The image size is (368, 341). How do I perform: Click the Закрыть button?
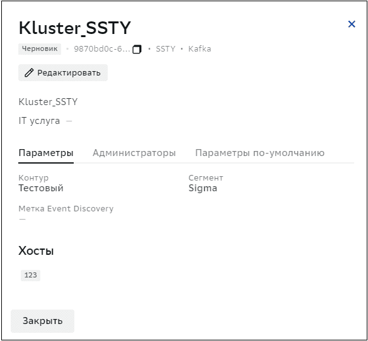(x=42, y=321)
